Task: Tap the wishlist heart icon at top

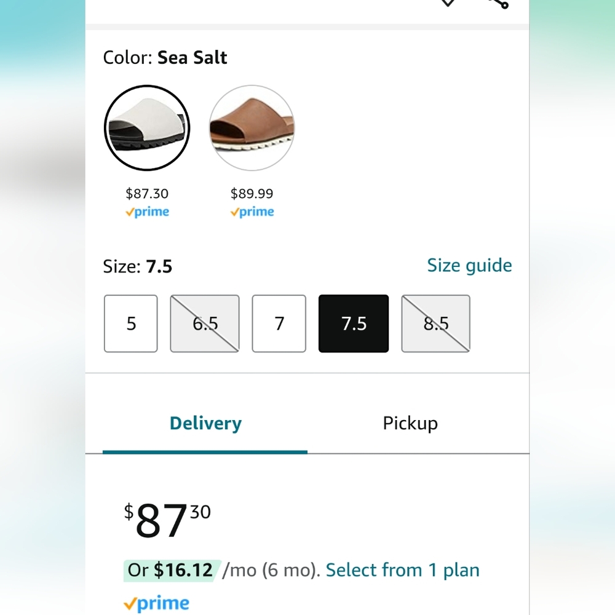Action: [448, 2]
